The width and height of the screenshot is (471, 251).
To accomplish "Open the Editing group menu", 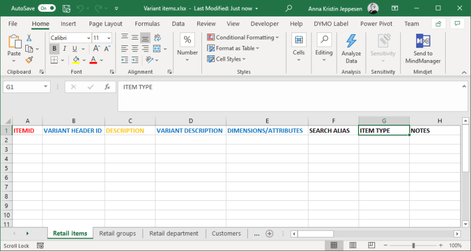I will pos(324,47).
